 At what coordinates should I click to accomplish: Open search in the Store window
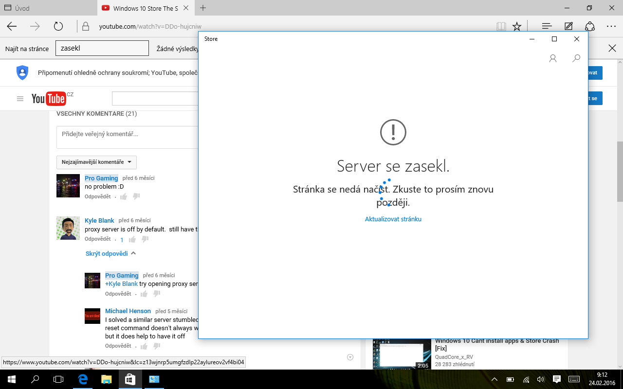(x=576, y=58)
